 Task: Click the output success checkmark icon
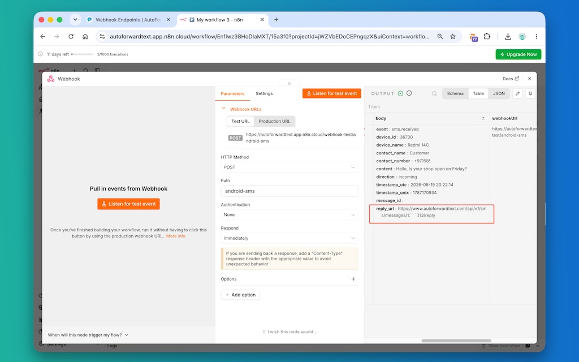[x=400, y=93]
